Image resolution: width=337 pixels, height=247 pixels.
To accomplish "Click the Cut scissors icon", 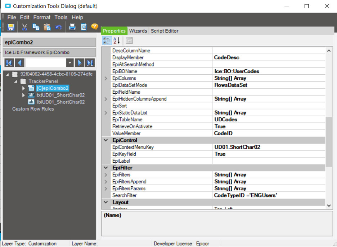I will tap(24, 27).
